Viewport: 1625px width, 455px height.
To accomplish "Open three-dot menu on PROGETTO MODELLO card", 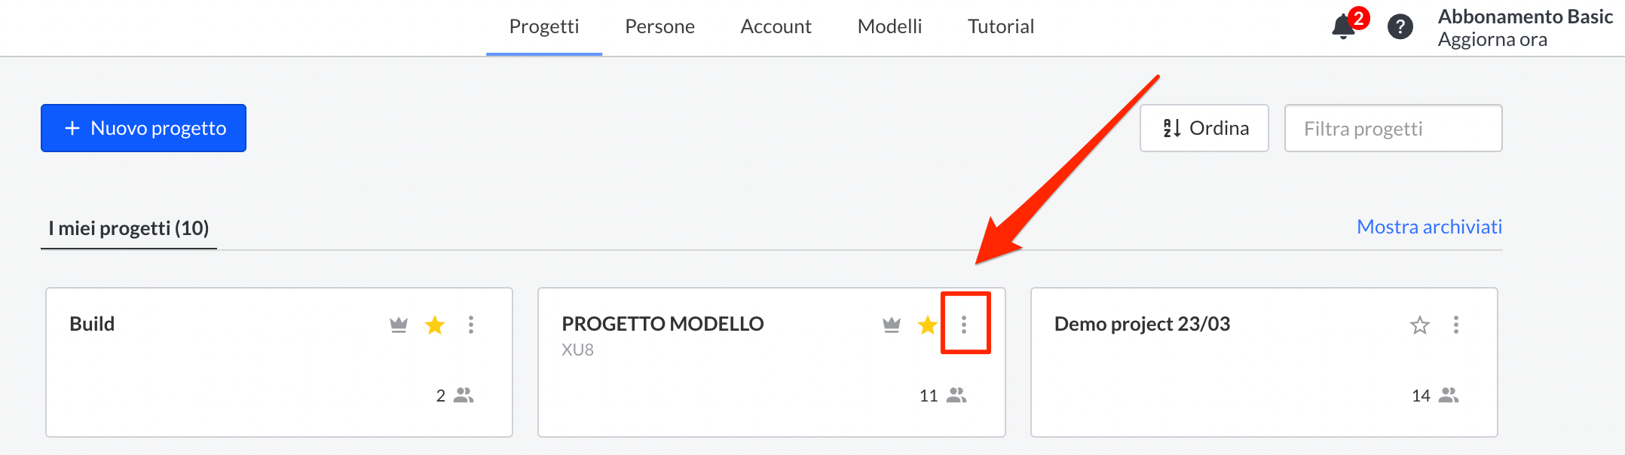I will [x=964, y=325].
